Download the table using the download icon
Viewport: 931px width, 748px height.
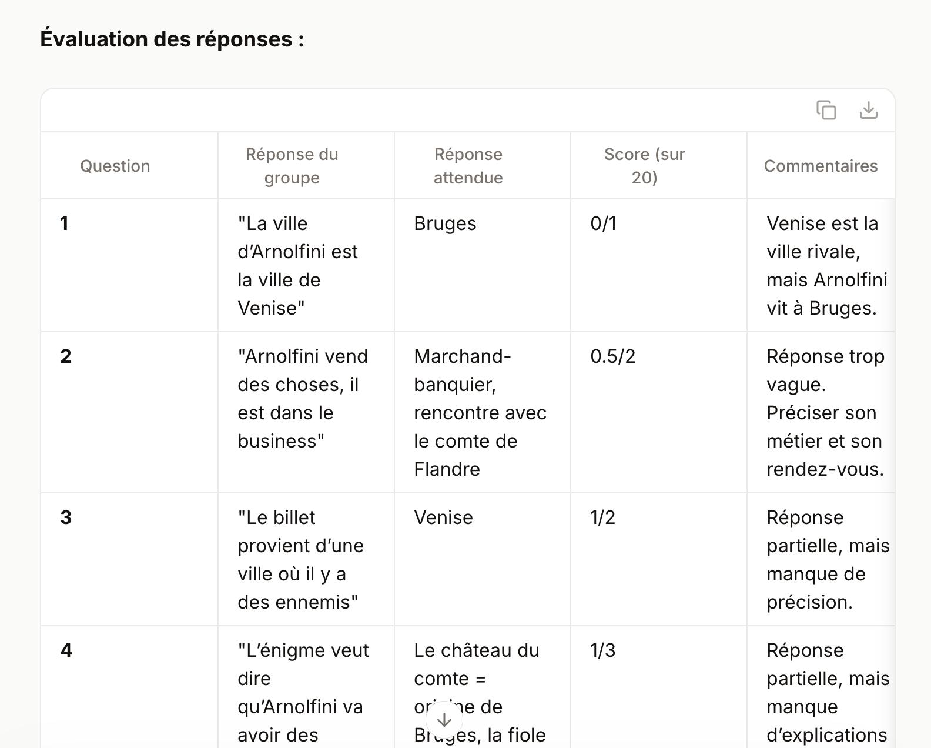pyautogui.click(x=868, y=110)
